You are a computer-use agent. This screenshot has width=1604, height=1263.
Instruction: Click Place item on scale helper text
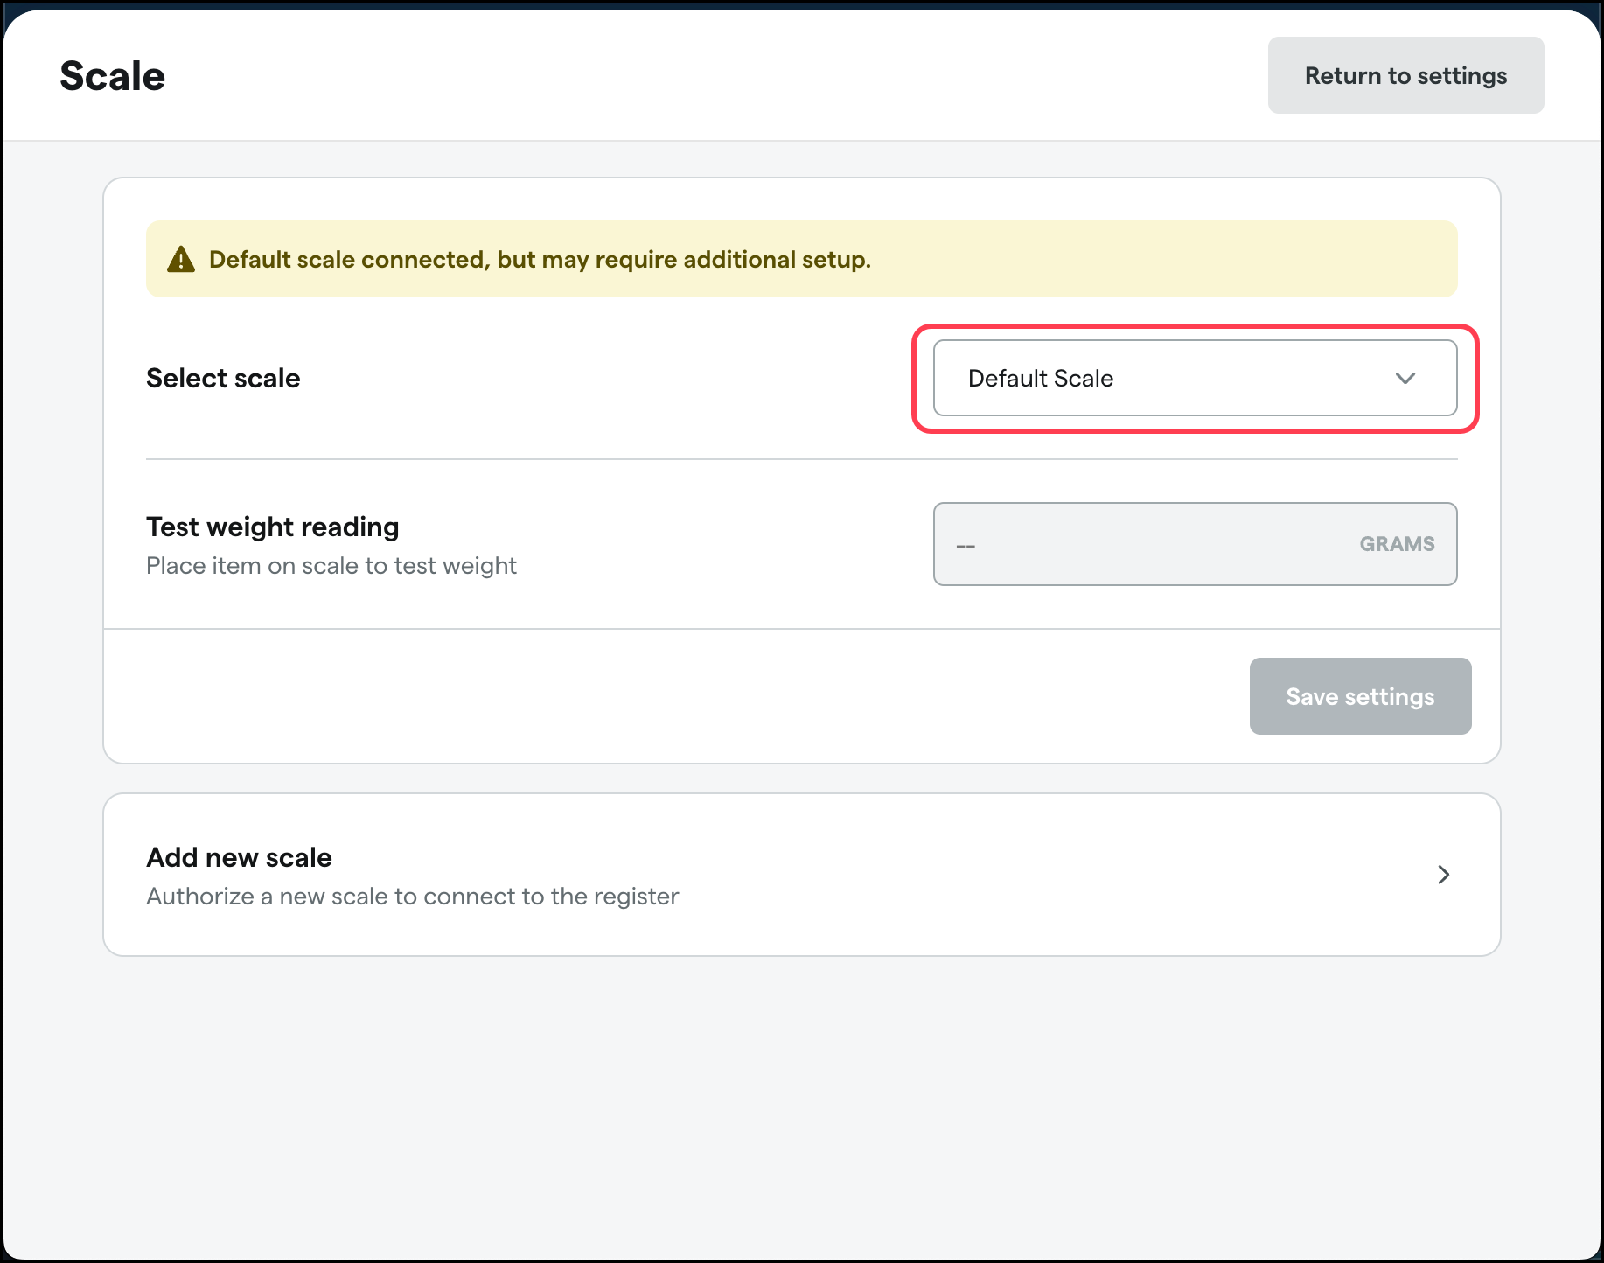[x=331, y=565]
